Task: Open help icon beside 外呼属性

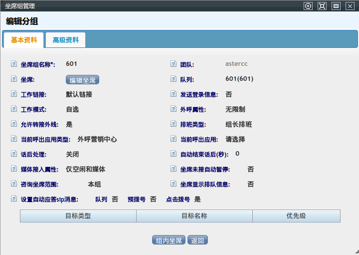Action: 174,109
